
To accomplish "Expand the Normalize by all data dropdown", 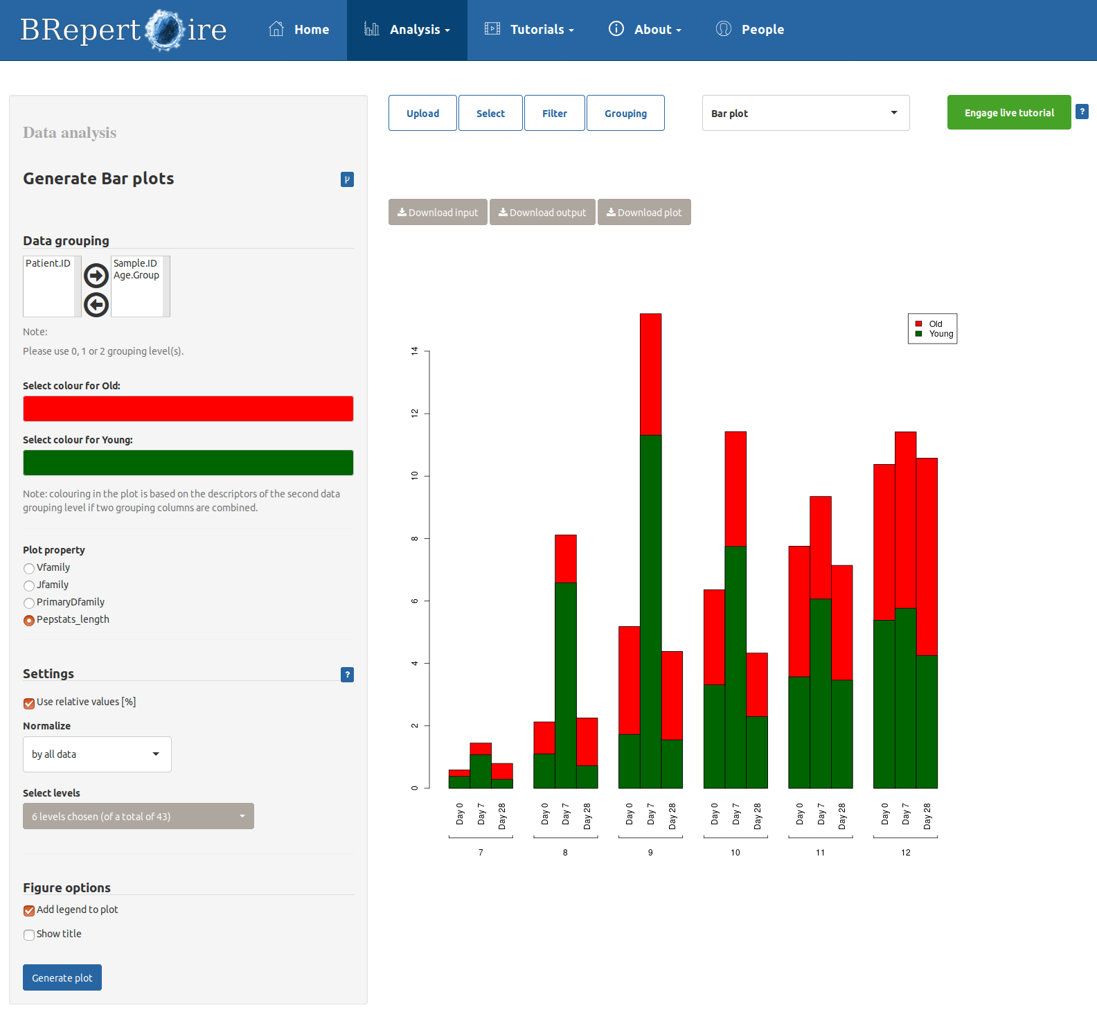I will 97,754.
